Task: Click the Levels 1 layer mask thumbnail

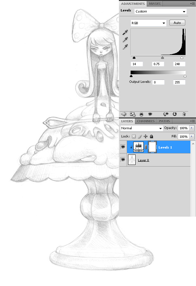Action: coord(152,147)
